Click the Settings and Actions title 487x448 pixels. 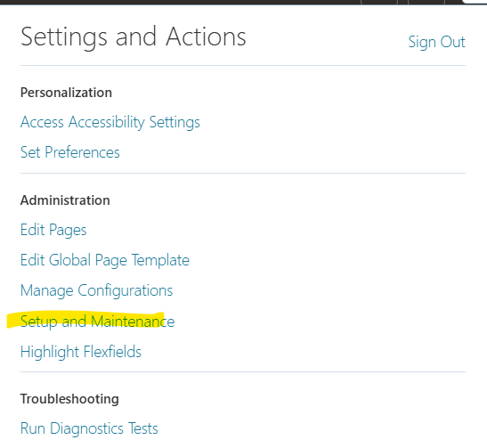134,37
